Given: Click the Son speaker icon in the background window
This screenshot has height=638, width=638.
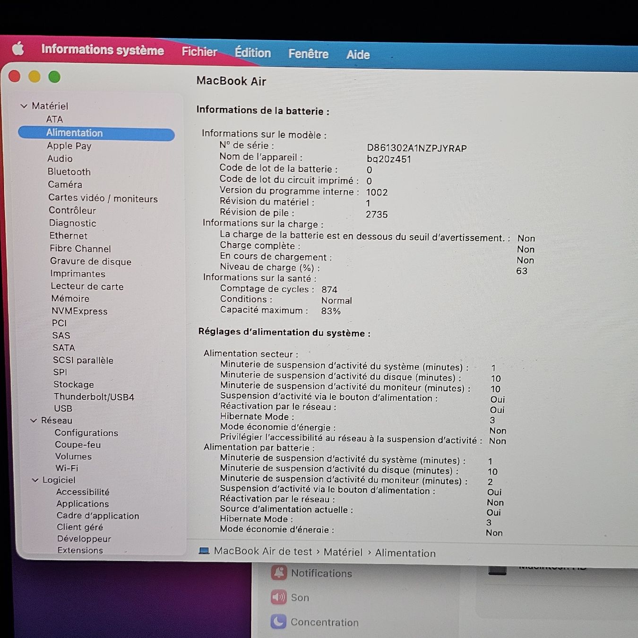Looking at the screenshot, I should (279, 597).
